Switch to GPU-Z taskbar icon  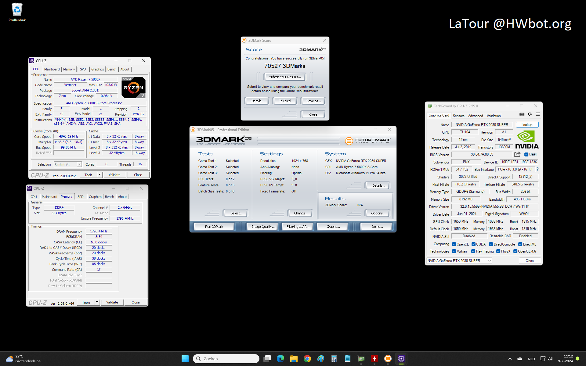[x=361, y=359]
